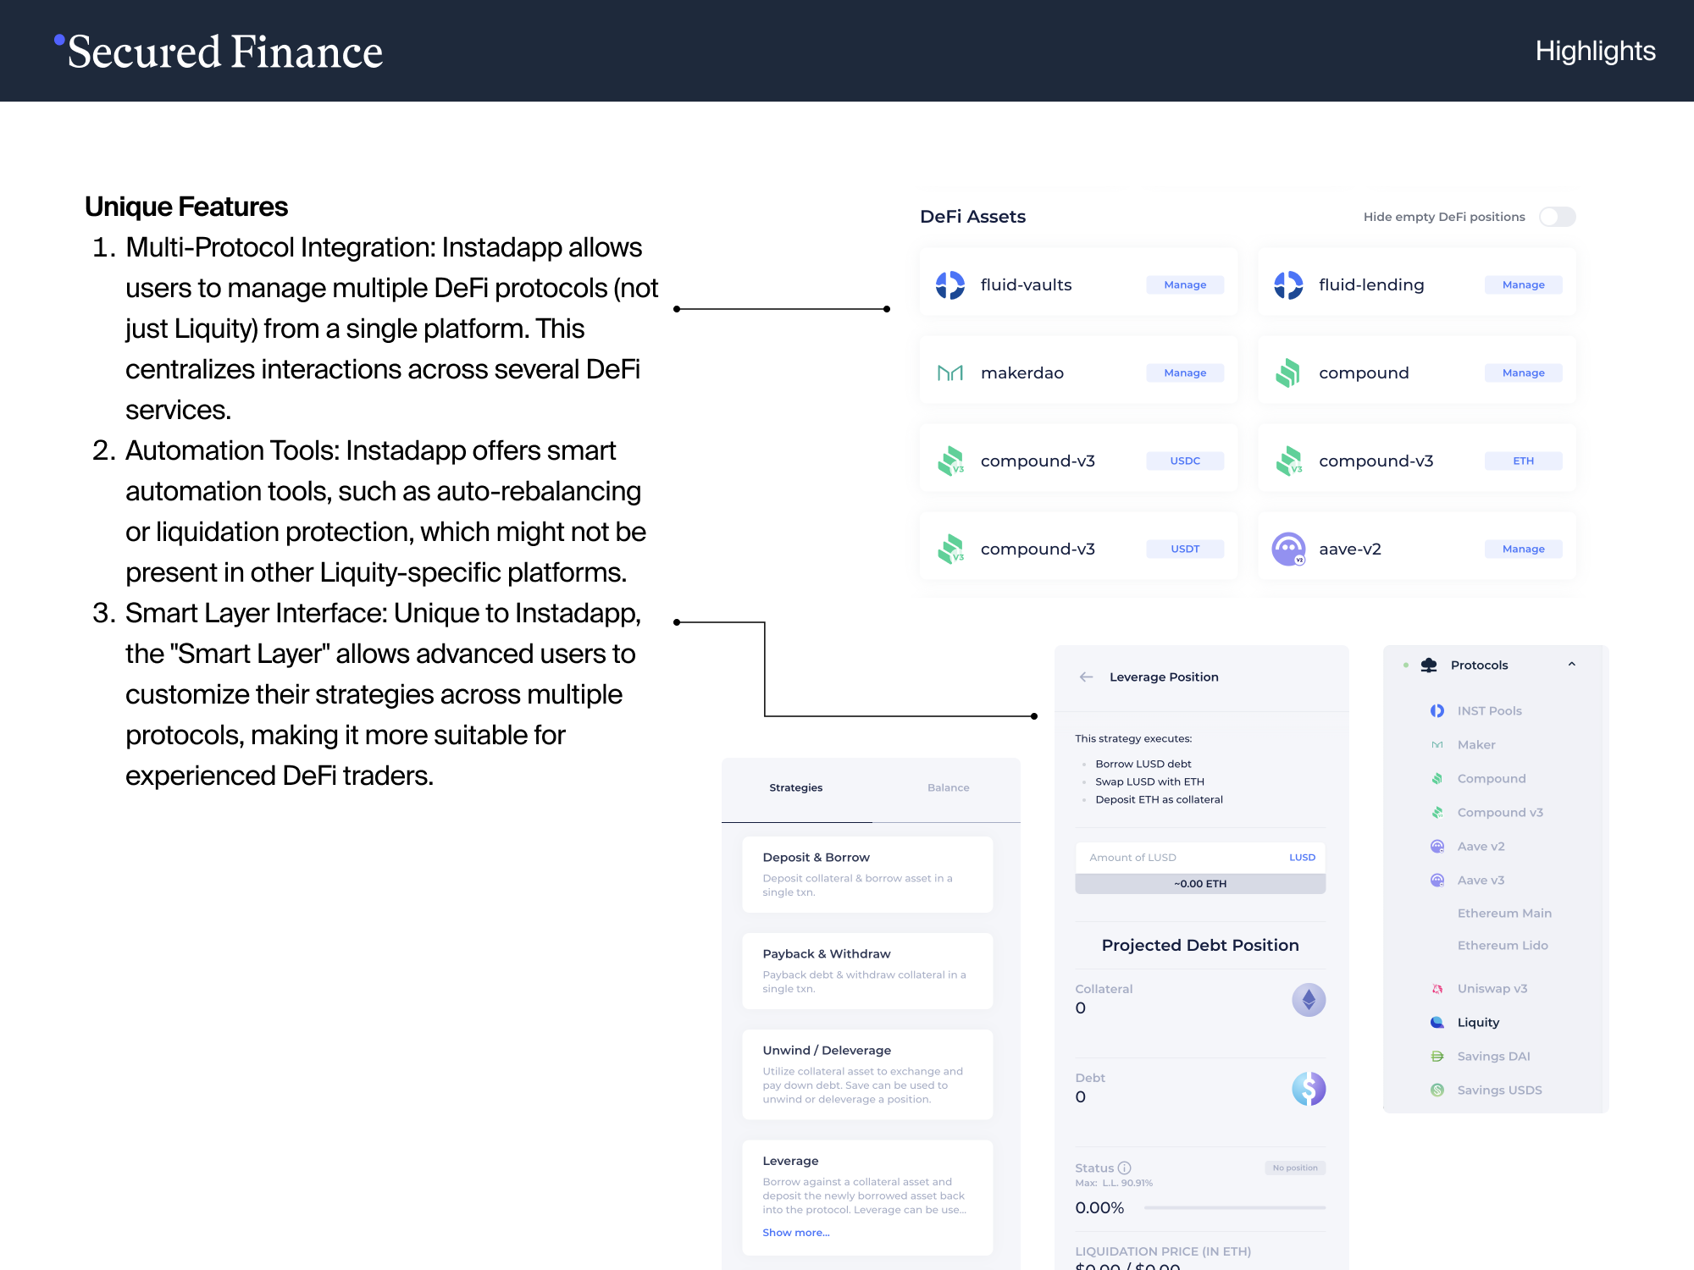Screen dimensions: 1694x1270
Task: Open compound-v3 USDT market button
Action: point(1185,549)
